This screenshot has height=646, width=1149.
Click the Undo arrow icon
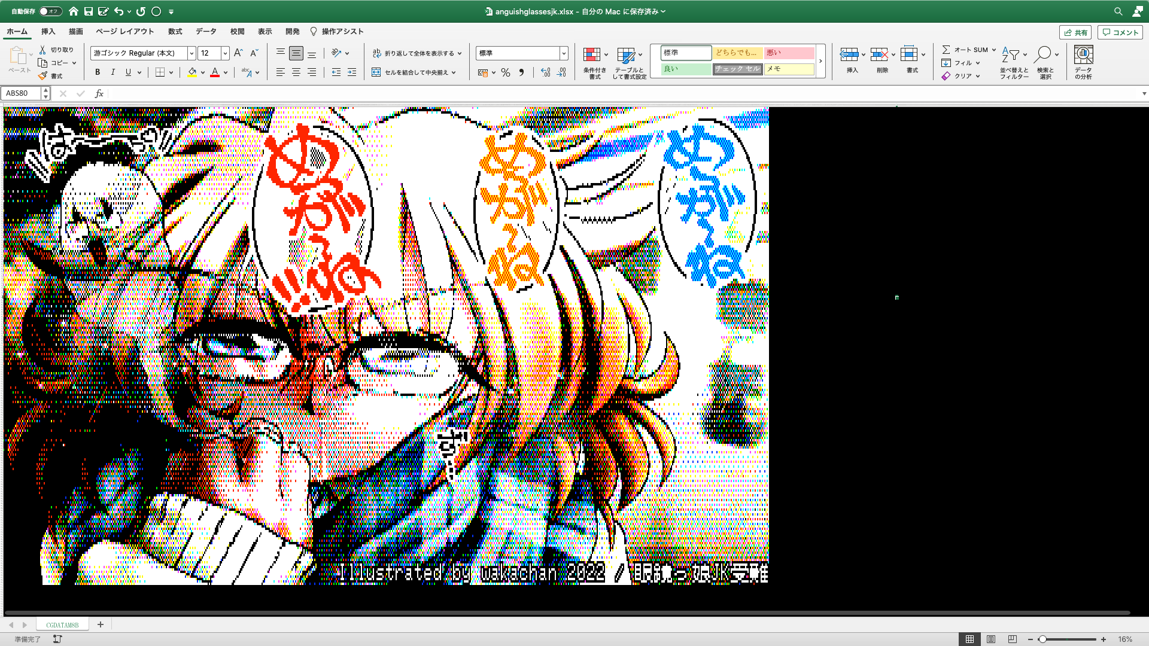(x=118, y=11)
